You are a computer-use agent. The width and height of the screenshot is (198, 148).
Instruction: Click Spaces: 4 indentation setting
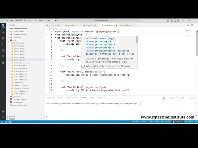(144, 122)
